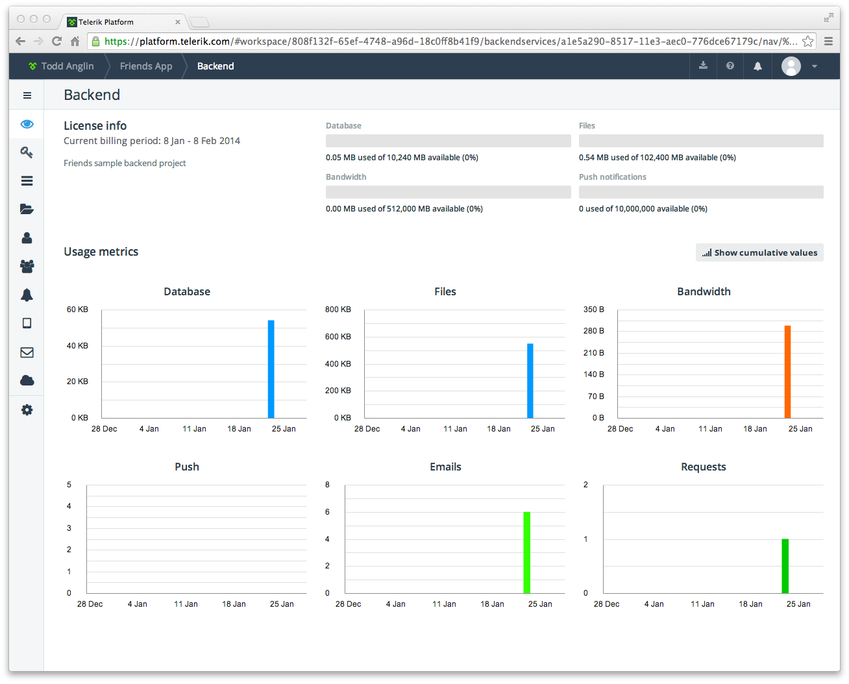Open push notifications bell in sidebar

click(27, 295)
